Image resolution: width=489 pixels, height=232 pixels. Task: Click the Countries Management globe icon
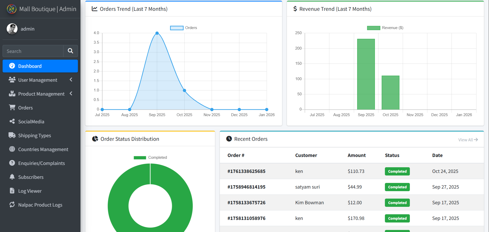[x=12, y=149]
